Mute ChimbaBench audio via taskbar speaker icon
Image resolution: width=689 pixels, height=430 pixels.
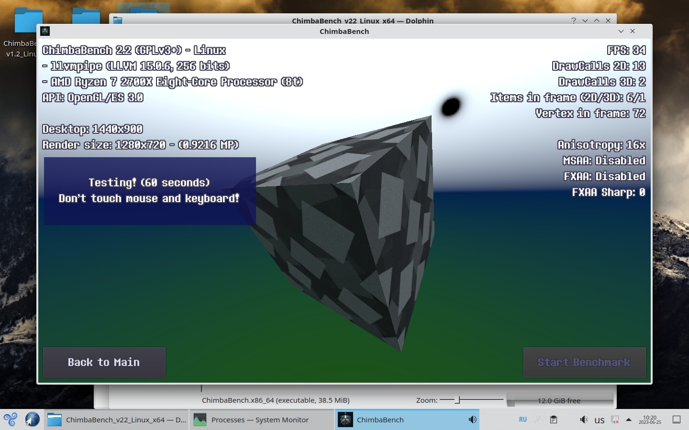(472, 419)
